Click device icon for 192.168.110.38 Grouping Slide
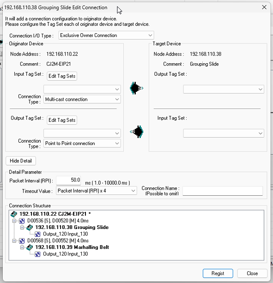This screenshot has width=273, height=283. 30,228
